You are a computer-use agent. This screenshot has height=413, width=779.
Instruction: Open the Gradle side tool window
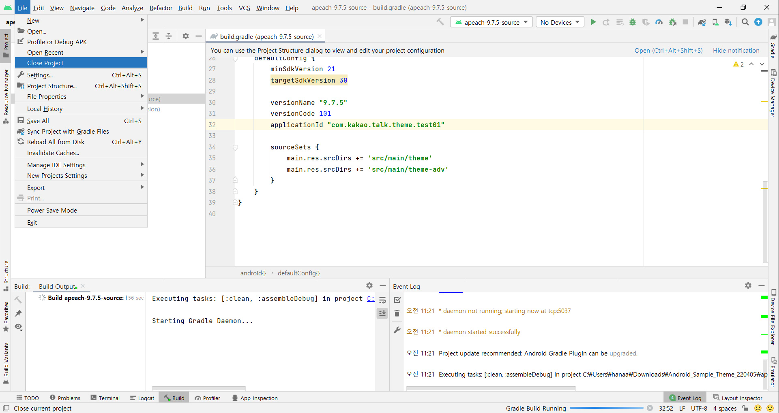(x=773, y=46)
